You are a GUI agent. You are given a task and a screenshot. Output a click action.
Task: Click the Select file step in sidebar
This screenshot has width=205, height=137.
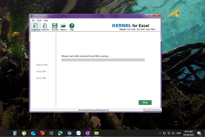click(x=42, y=65)
